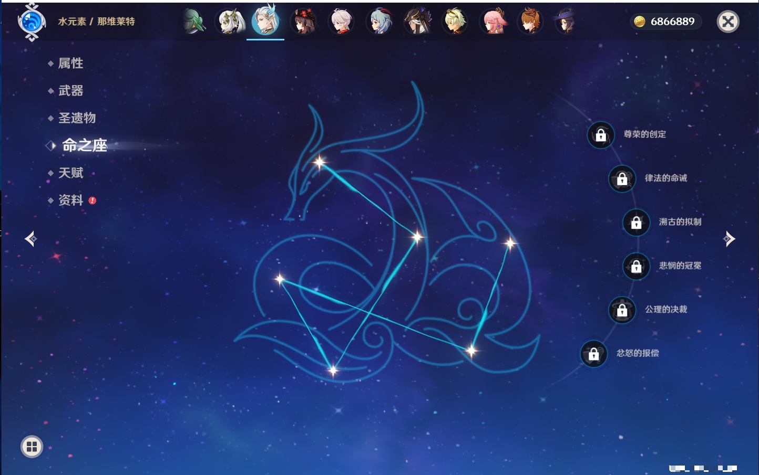Screen dimensions: 759x475
Task: Select the pale-green-haired avatar with gold headband
Action: pyautogui.click(x=455, y=22)
